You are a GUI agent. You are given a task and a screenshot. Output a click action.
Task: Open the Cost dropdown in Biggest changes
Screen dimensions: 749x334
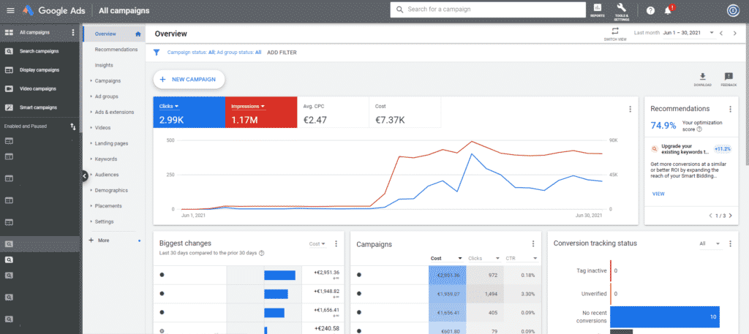317,244
